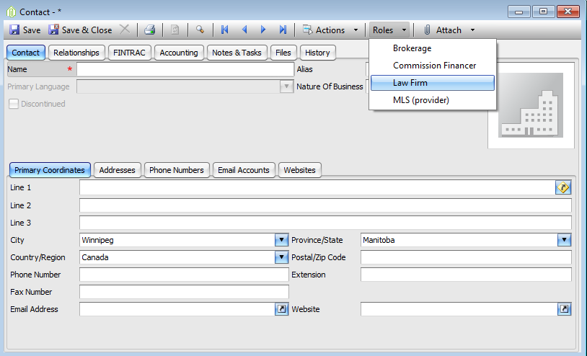
Task: Click the Name input field
Action: click(x=185, y=69)
